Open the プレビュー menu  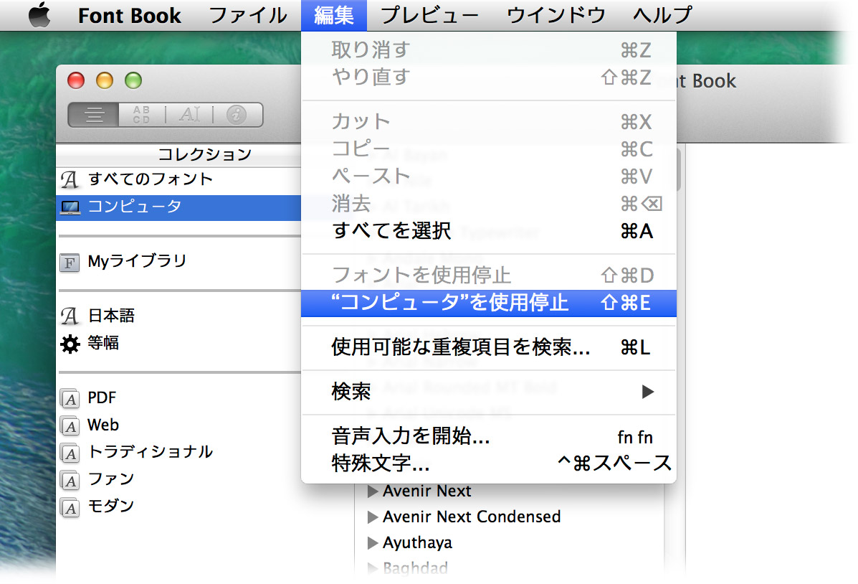[x=429, y=15]
